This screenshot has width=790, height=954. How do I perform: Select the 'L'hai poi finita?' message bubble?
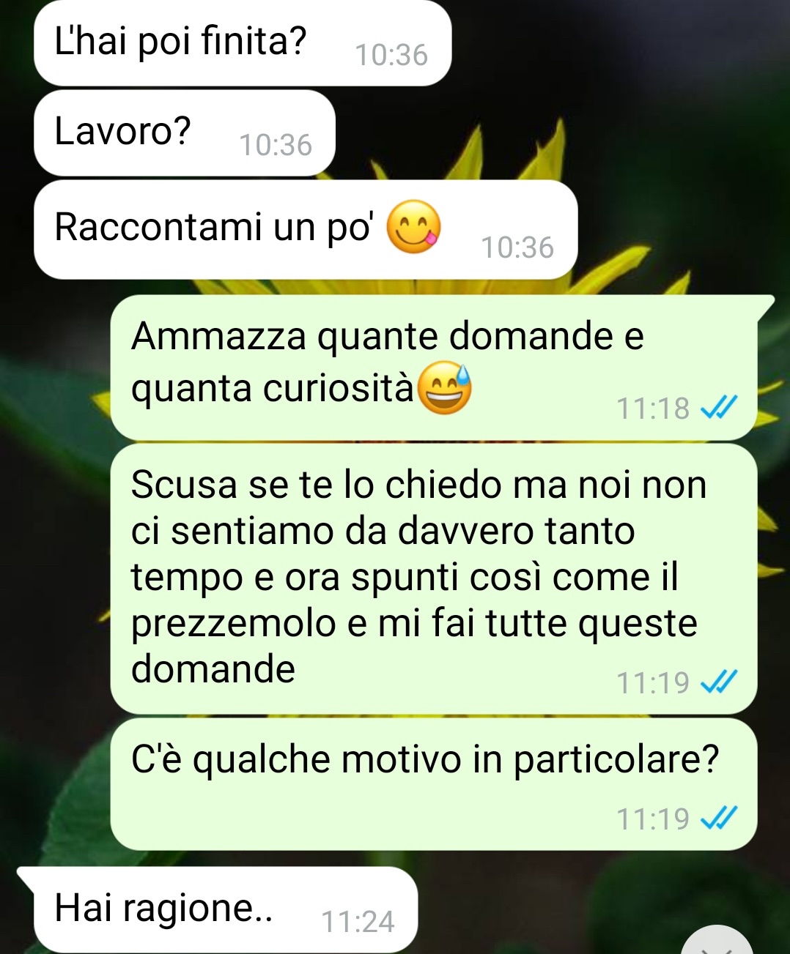243,42
